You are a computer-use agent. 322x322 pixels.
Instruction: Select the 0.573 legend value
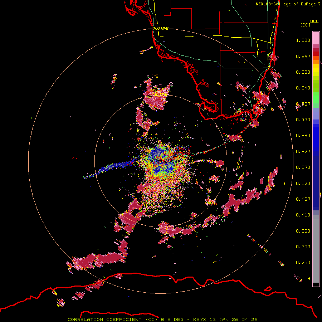point(303,167)
